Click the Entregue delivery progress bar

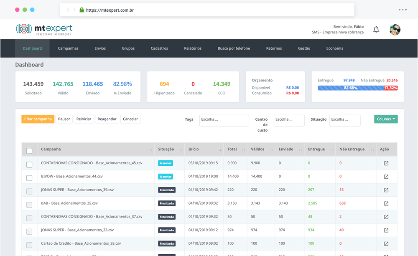point(350,88)
